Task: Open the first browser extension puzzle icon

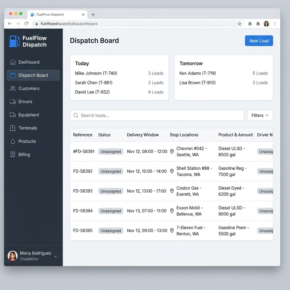Action: (250, 24)
